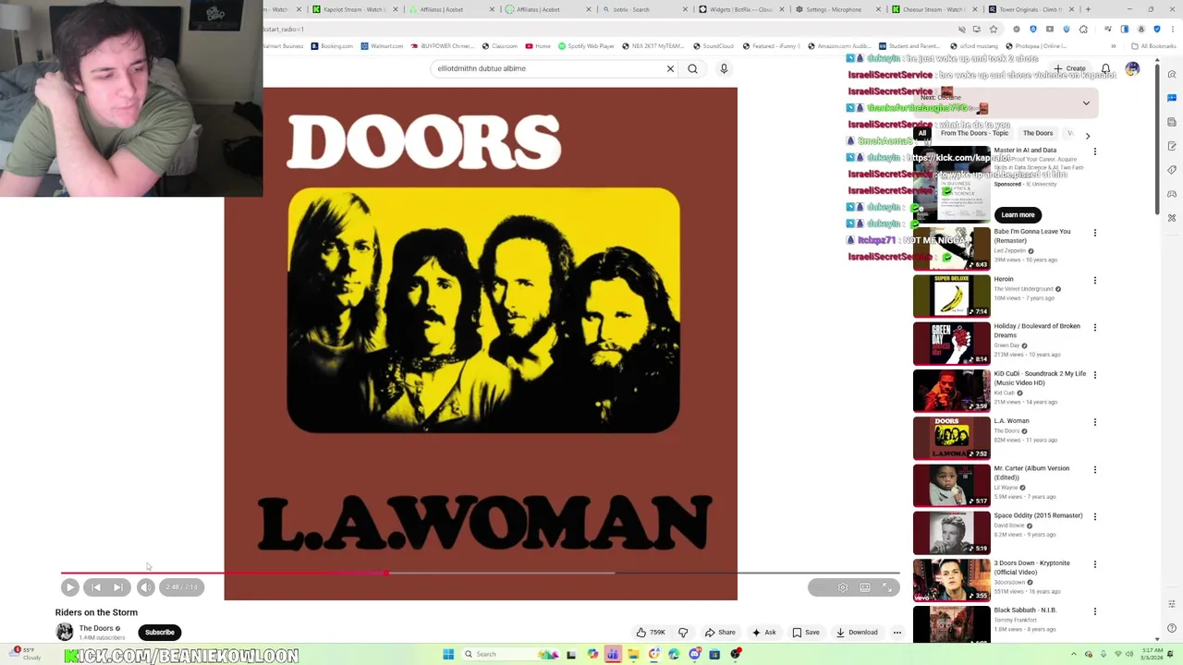Image resolution: width=1183 pixels, height=665 pixels.
Task: Open Babe I'm Gonna Leave You thumbnail
Action: pos(951,248)
